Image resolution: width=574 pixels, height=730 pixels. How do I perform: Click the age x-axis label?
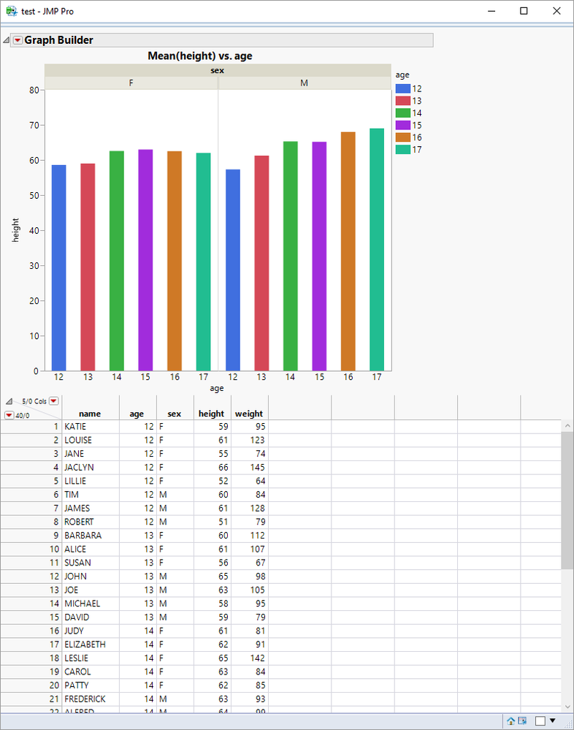pos(217,388)
